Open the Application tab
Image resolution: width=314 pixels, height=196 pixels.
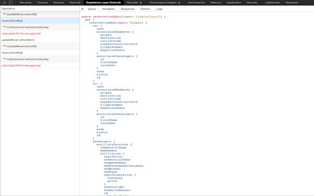(x=234, y=2)
